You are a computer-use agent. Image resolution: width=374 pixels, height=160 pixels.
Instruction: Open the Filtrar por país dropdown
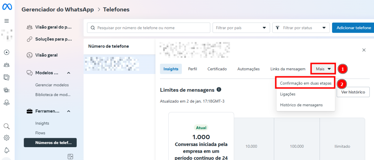tap(241, 28)
